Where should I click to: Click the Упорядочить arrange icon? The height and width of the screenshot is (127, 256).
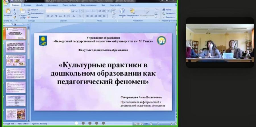(132, 11)
